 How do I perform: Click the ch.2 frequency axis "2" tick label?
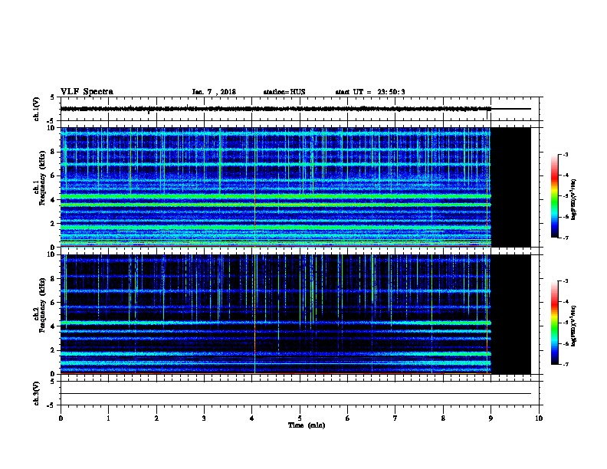point(54,350)
